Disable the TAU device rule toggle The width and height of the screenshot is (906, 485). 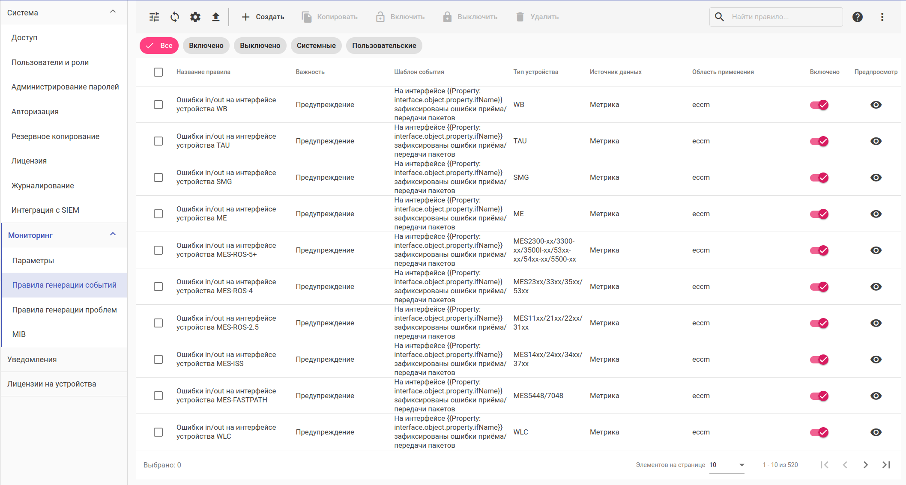pyautogui.click(x=819, y=141)
